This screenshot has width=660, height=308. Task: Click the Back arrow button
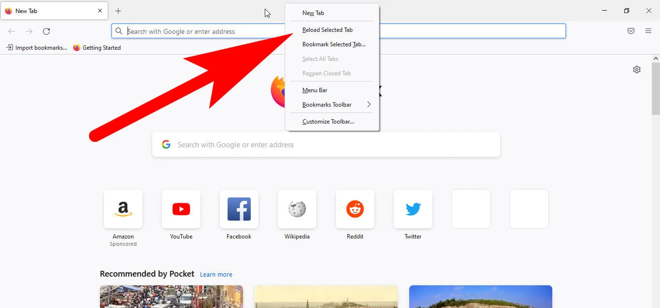(x=12, y=31)
